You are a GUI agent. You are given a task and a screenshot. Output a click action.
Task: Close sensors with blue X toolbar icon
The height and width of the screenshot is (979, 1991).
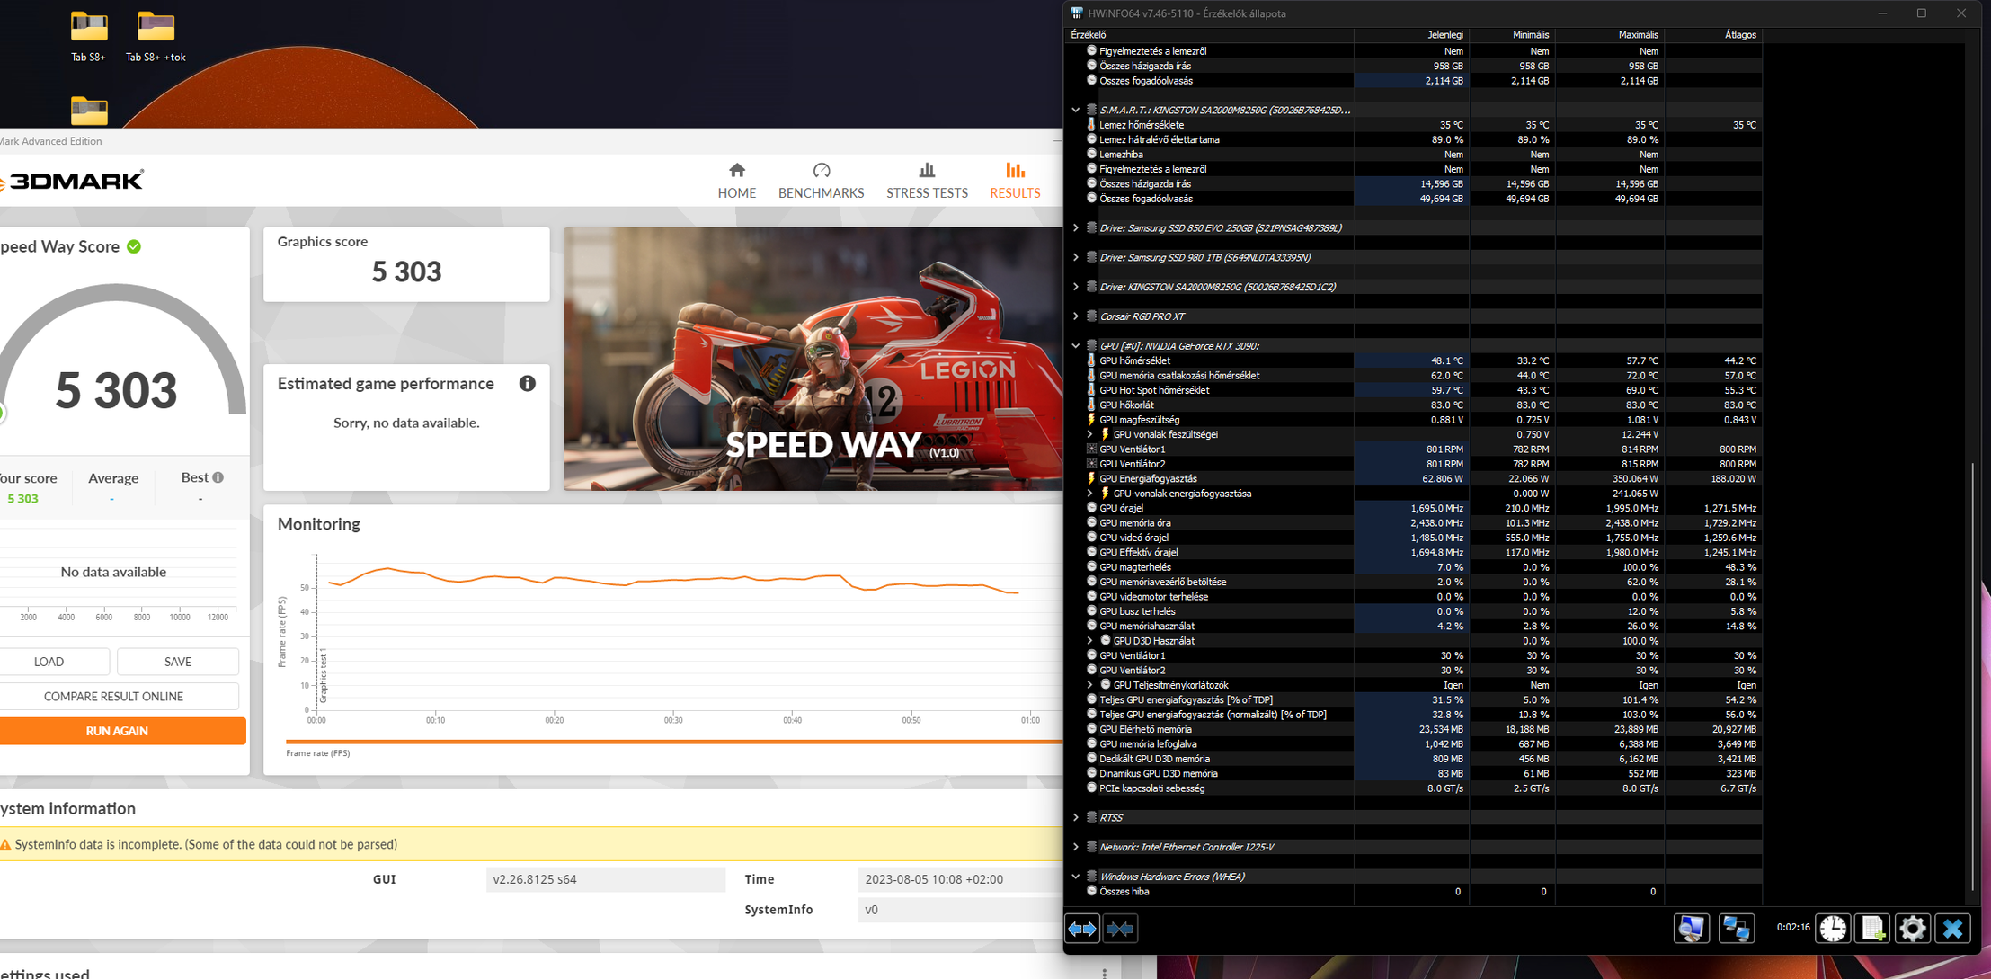coord(1953,929)
